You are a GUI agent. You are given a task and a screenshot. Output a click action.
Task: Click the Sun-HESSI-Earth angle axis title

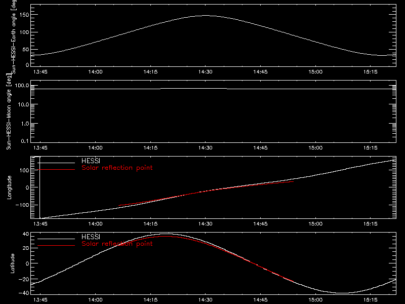click(x=14, y=36)
